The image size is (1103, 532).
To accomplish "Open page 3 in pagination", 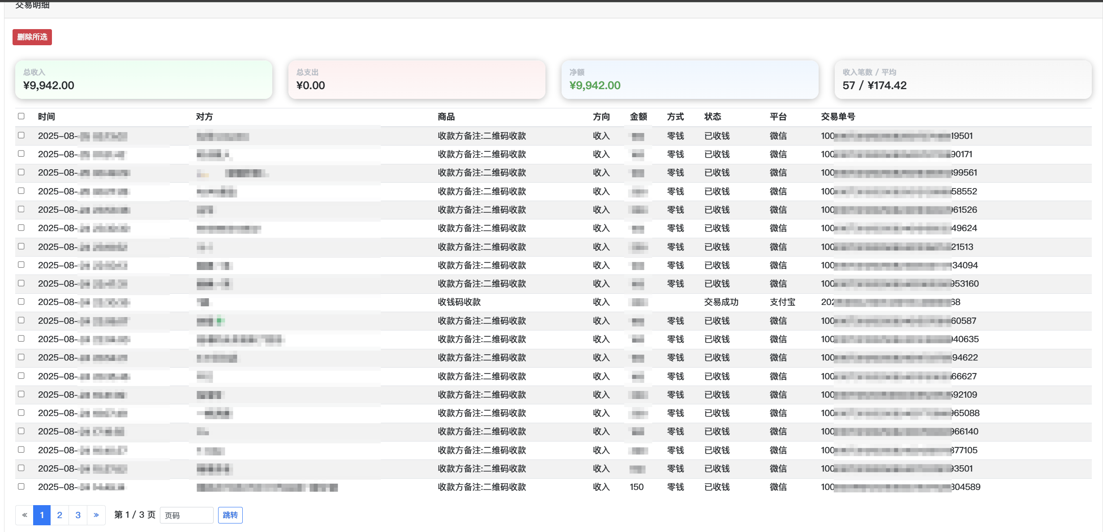I will coord(78,515).
